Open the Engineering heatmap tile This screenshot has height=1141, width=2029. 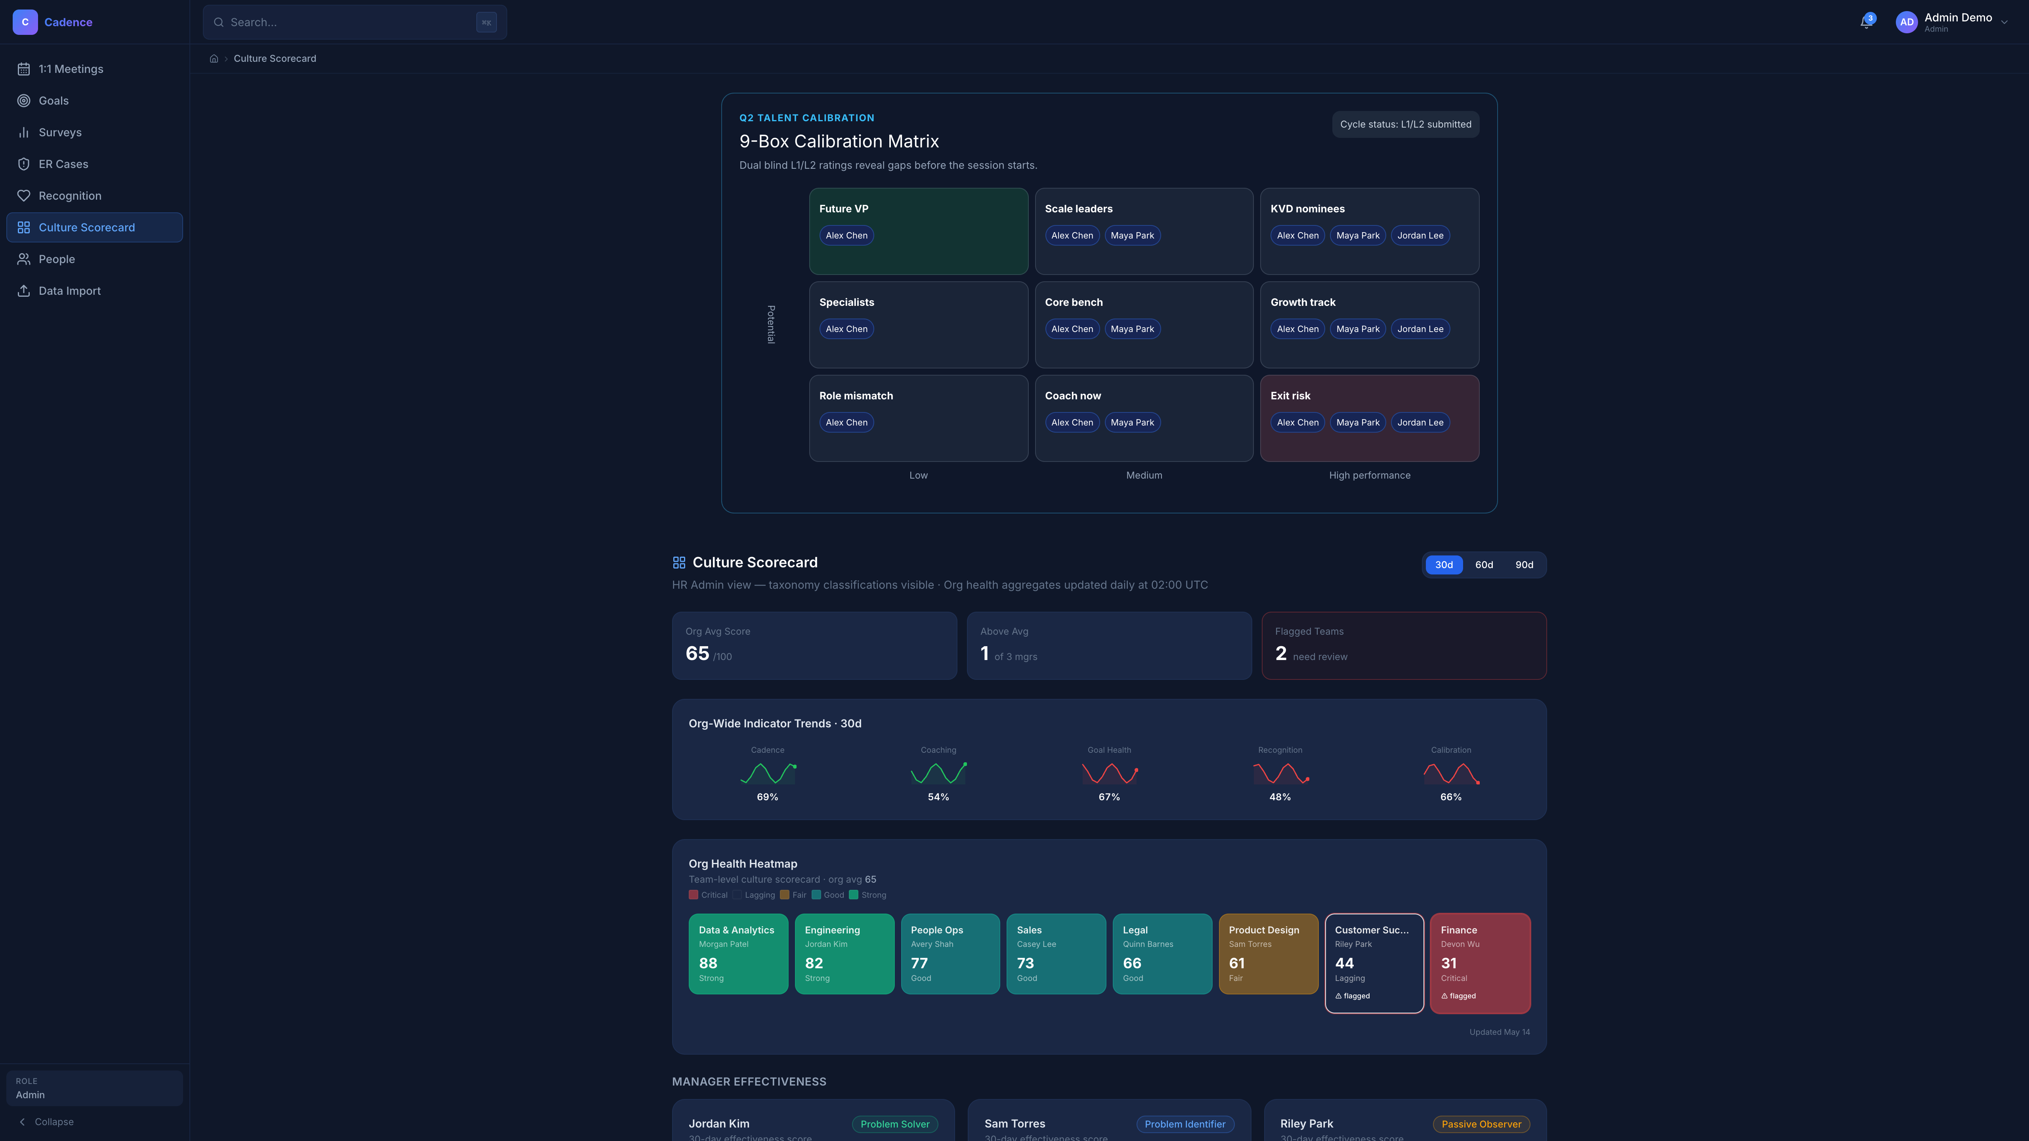click(x=844, y=954)
